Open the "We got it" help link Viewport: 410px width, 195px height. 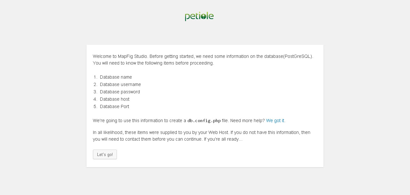(x=275, y=121)
